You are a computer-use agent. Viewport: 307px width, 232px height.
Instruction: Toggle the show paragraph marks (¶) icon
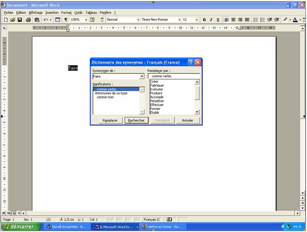pyautogui.click(x=66, y=20)
